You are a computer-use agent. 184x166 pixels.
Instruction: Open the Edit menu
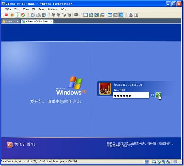click(17, 9)
